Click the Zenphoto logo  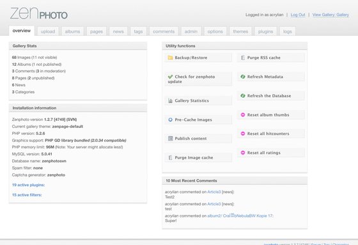(x=39, y=13)
